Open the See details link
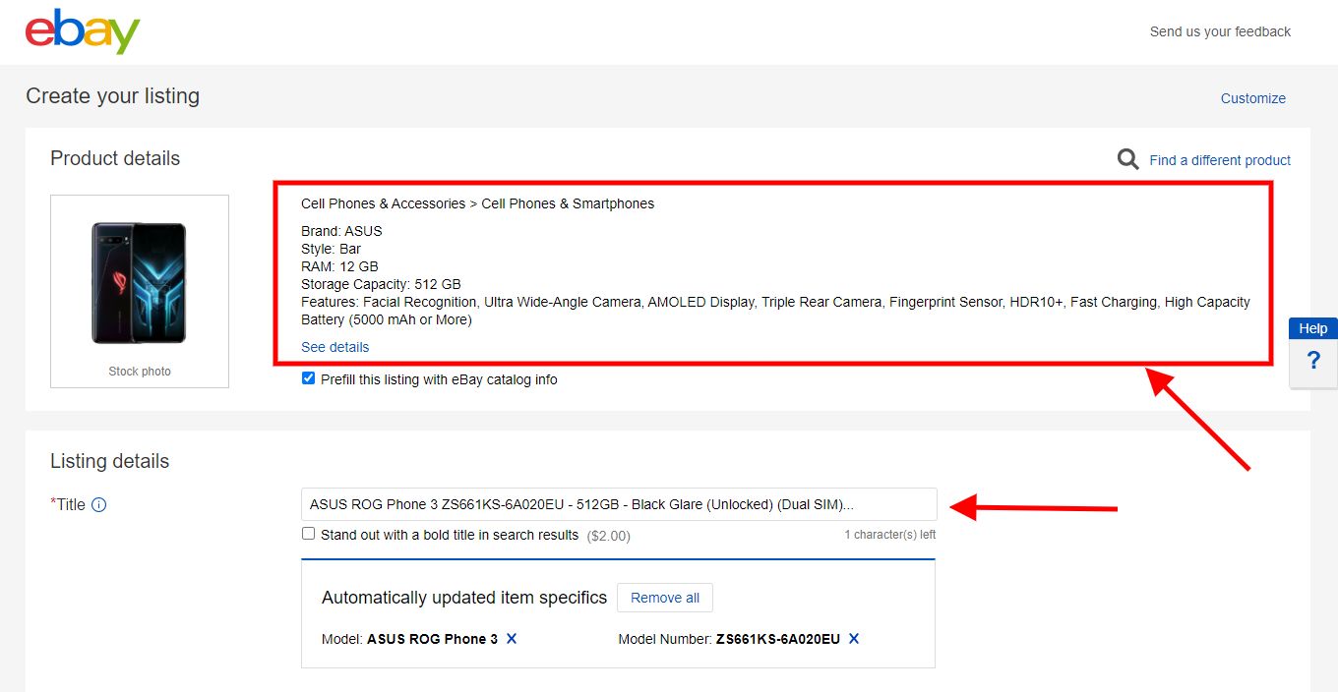Image resolution: width=1338 pixels, height=692 pixels. 335,347
